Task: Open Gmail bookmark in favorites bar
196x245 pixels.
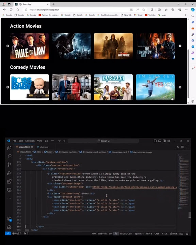Action: (138, 15)
